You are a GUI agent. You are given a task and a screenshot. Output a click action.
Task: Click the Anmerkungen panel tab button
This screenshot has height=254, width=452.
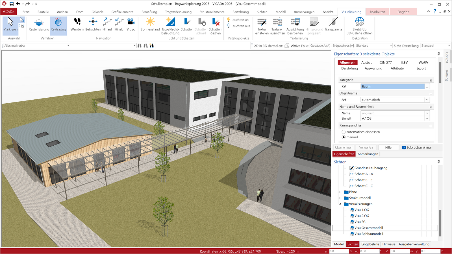point(368,154)
